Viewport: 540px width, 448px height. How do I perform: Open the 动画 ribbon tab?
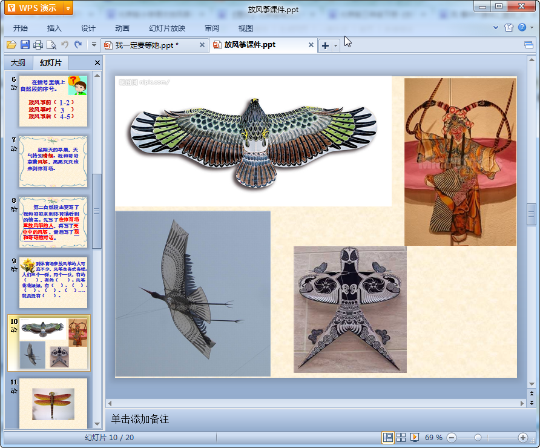pyautogui.click(x=122, y=28)
